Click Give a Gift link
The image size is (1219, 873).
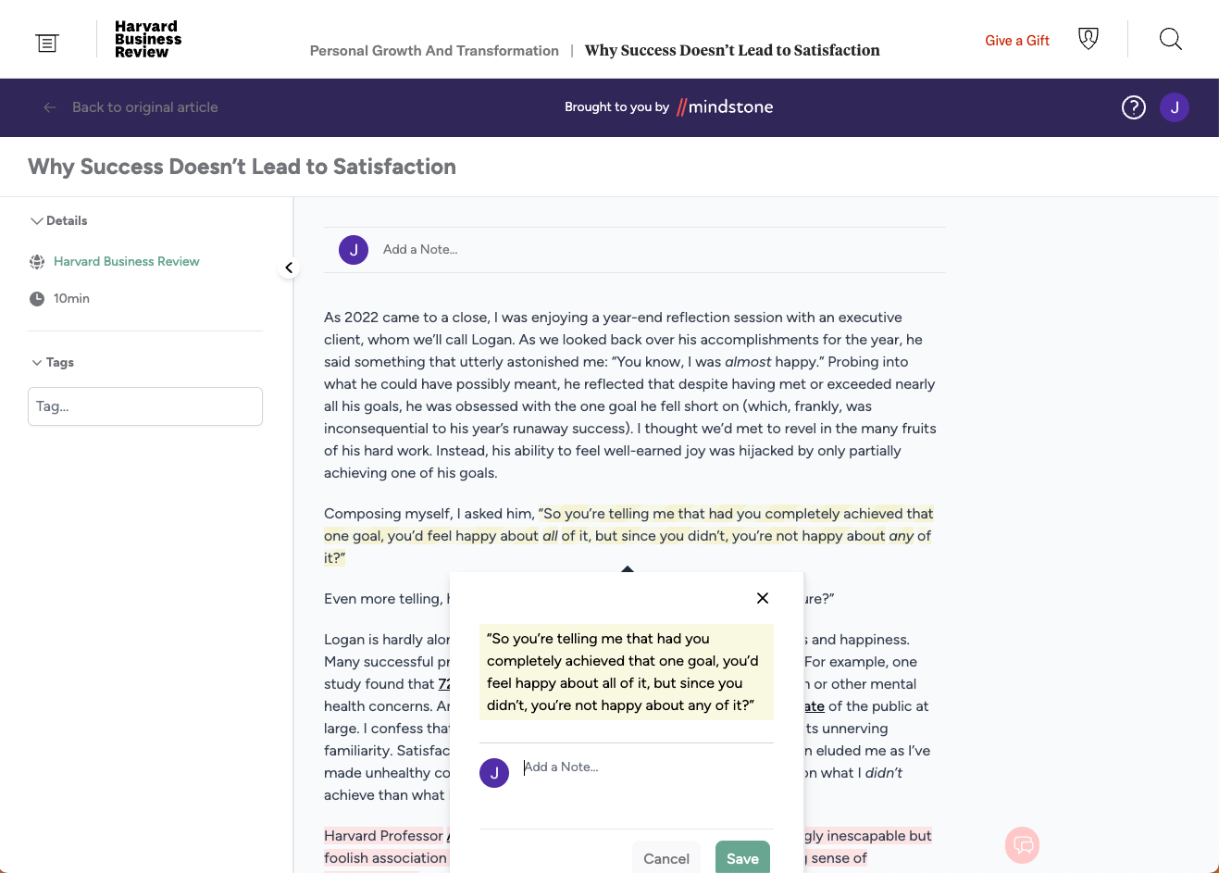[1016, 41]
